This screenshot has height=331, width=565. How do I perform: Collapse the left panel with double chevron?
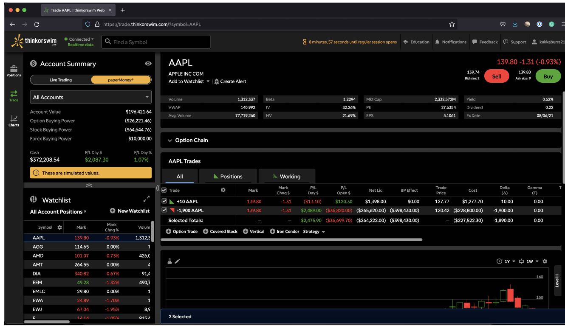[x=158, y=188]
